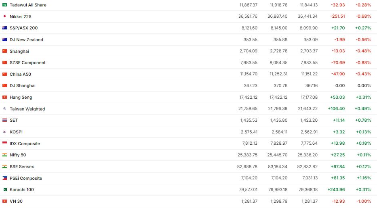Open the Taiwan Weighted index link
The width and height of the screenshot is (377, 208).
(27, 109)
